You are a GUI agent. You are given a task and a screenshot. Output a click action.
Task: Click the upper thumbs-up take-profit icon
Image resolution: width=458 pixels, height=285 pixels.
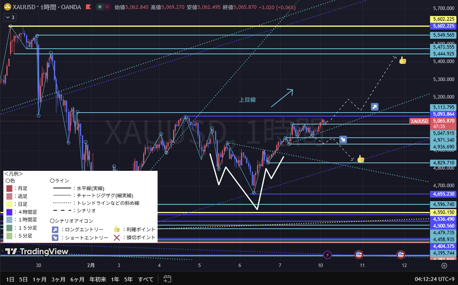402,61
